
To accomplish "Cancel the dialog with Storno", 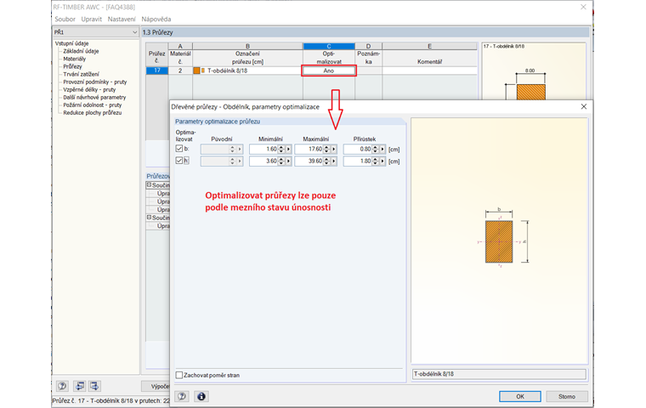I will (x=567, y=396).
